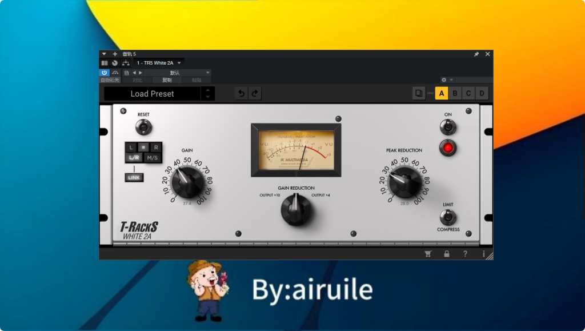
Task: Click the padlock authorization icon
Action: pyautogui.click(x=447, y=254)
